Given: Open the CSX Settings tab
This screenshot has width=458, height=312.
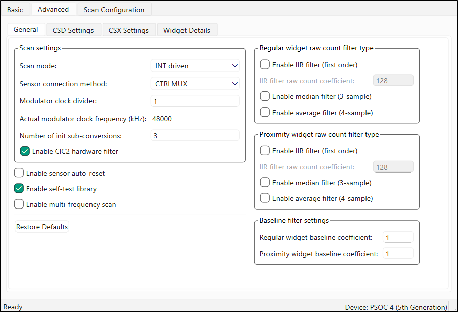Looking at the screenshot, I should click(x=129, y=30).
